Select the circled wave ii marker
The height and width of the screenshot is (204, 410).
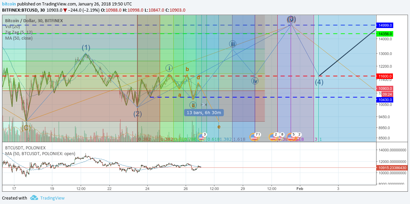tap(193, 105)
